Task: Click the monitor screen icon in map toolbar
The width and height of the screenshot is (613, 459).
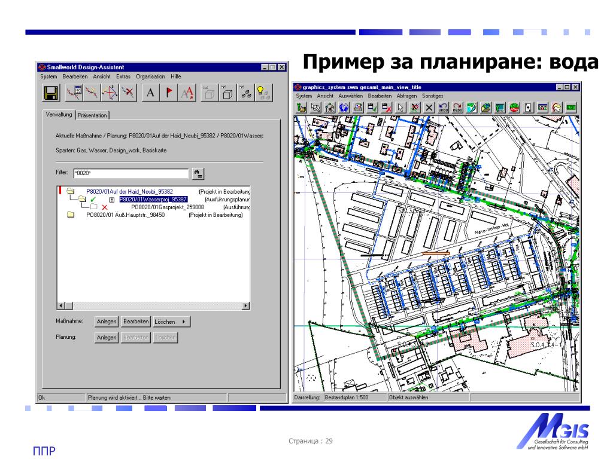Action: (500, 108)
